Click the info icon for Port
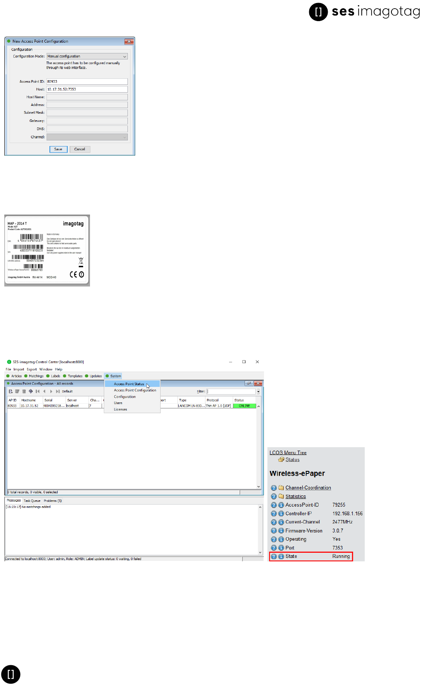Image resolution: width=422 pixels, height=685 pixels. coord(281,548)
